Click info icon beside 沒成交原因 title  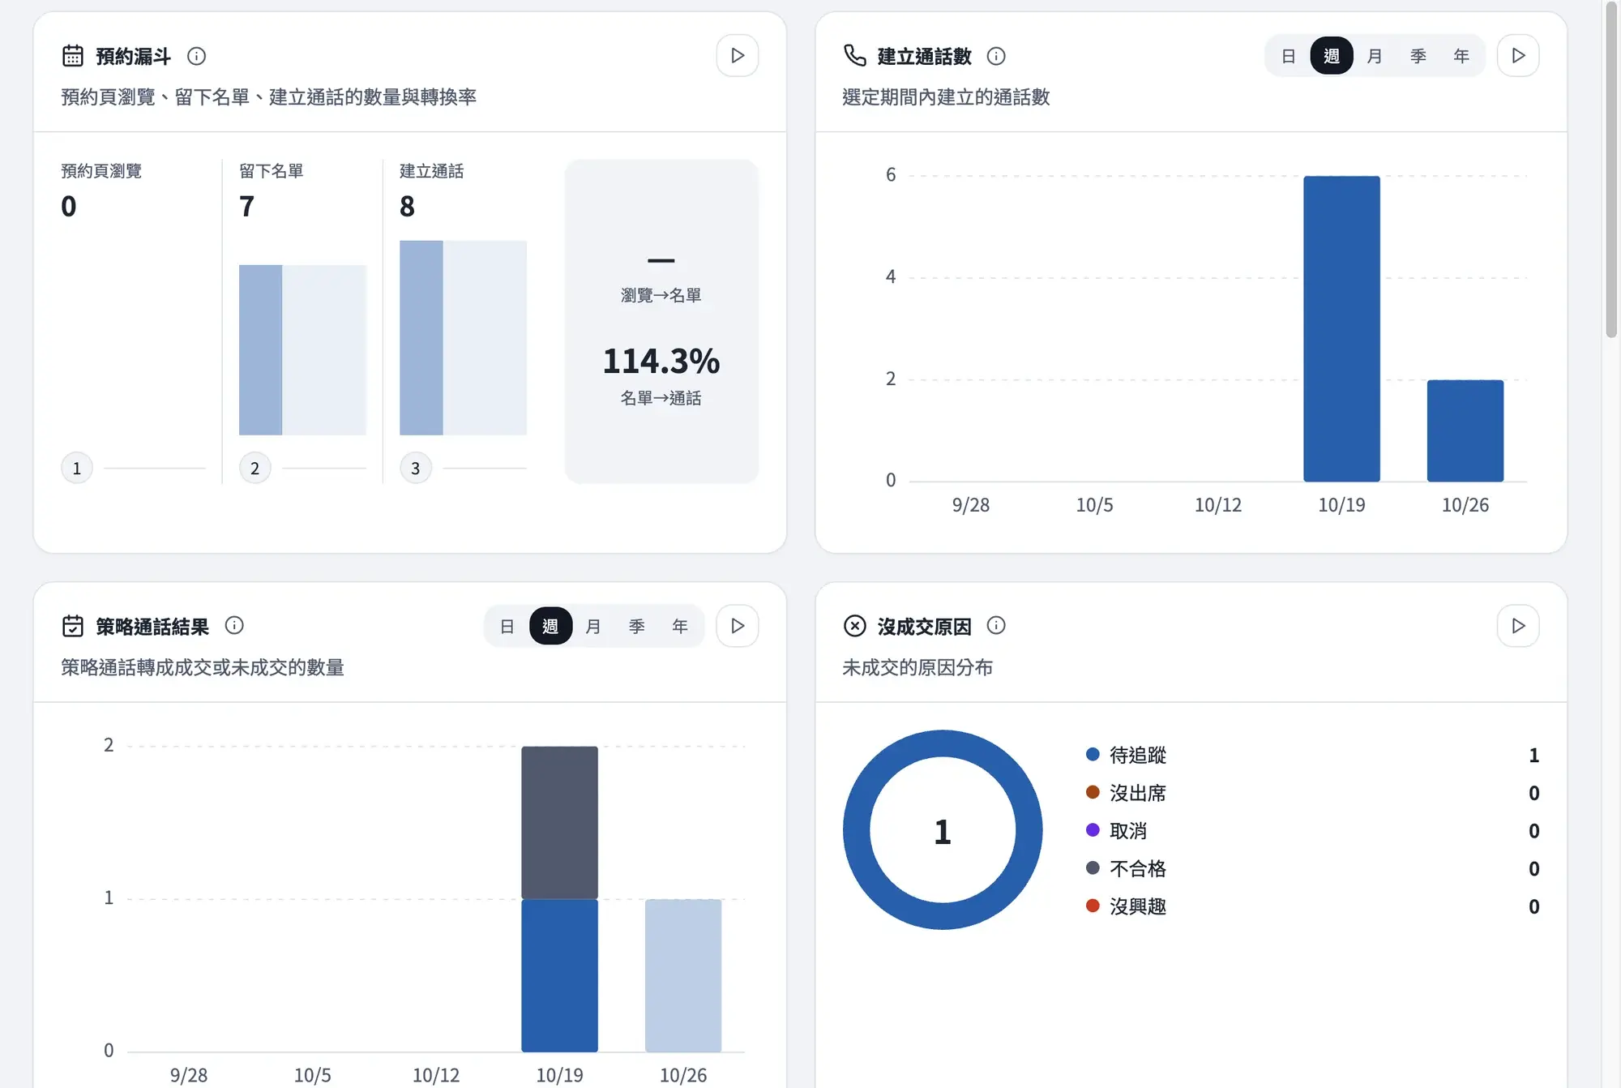[996, 625]
